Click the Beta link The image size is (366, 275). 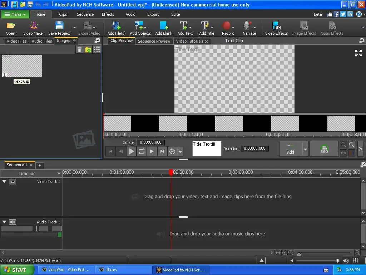(318, 14)
